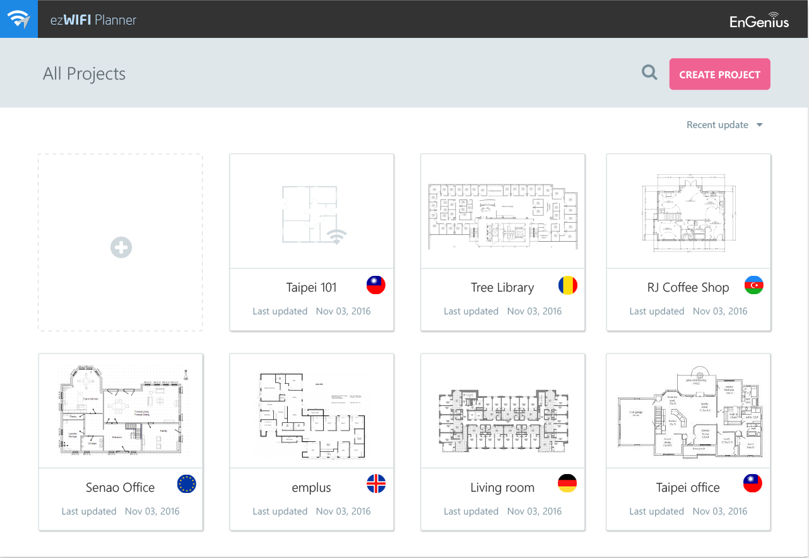The height and width of the screenshot is (558, 809).
Task: Click the Create Project button
Action: coord(720,74)
